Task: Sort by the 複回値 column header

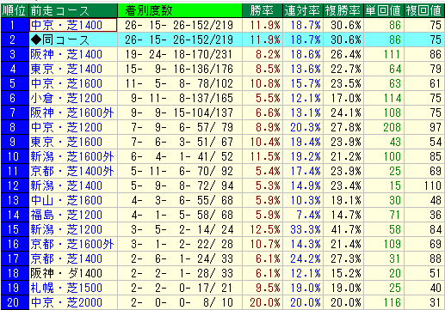Action: [x=424, y=10]
